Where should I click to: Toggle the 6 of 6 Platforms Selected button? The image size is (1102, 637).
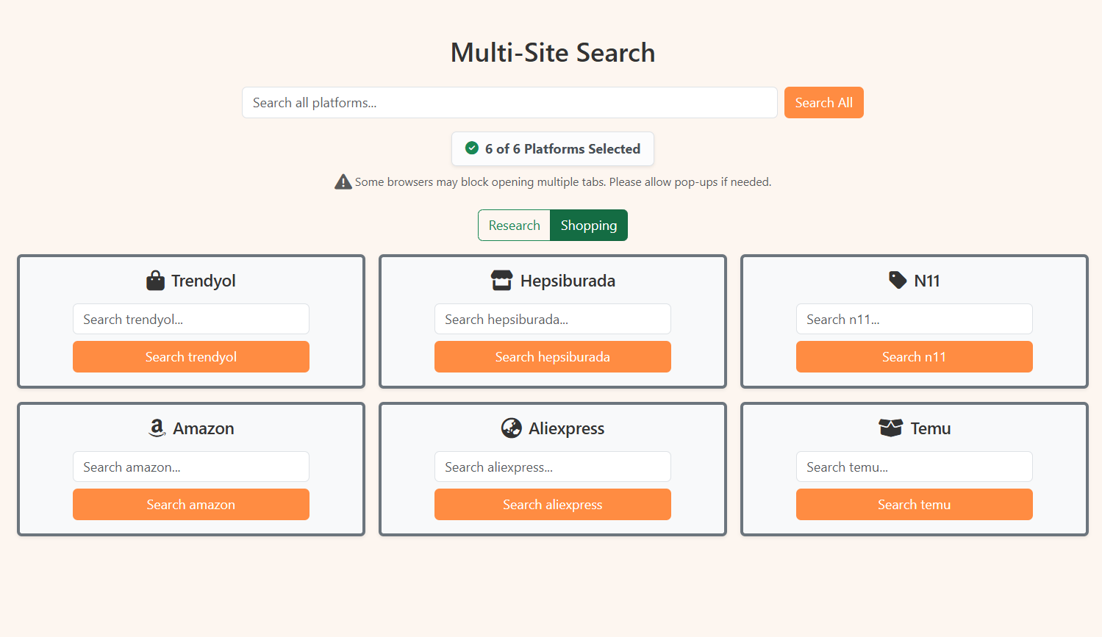point(553,149)
